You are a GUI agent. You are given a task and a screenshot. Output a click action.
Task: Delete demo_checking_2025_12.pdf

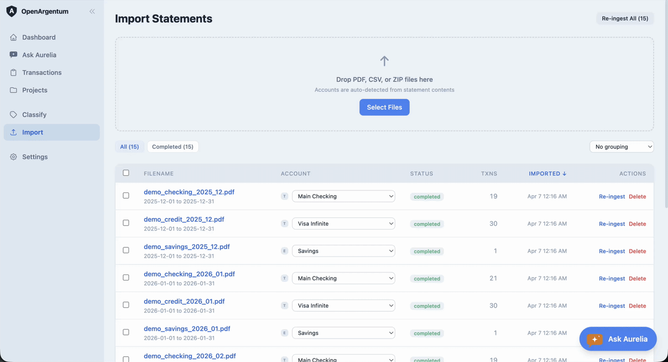pos(637,197)
